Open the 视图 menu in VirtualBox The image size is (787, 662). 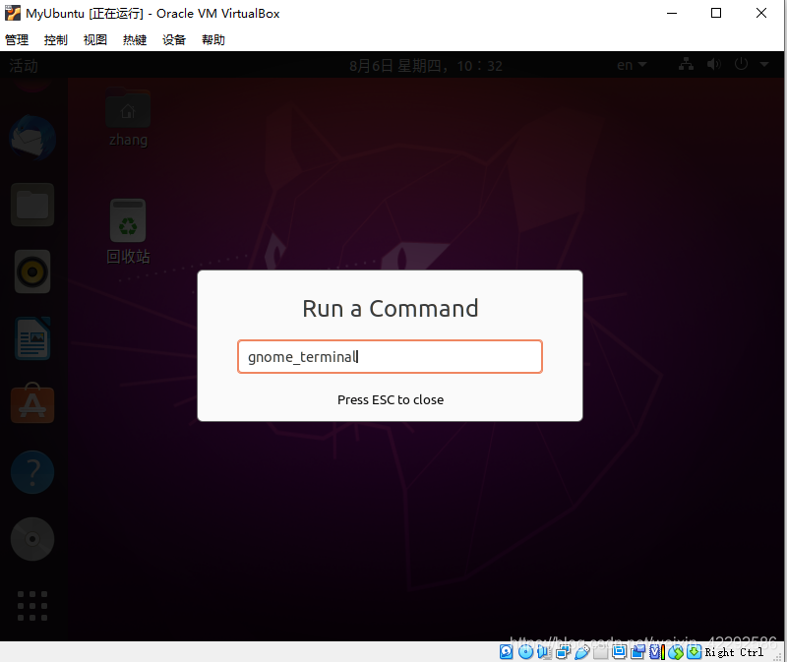click(94, 39)
